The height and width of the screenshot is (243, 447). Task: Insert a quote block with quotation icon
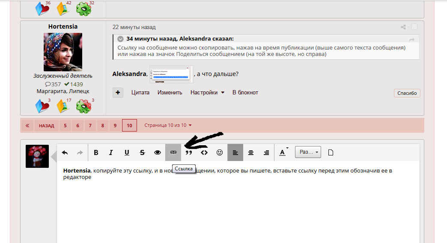(188, 152)
